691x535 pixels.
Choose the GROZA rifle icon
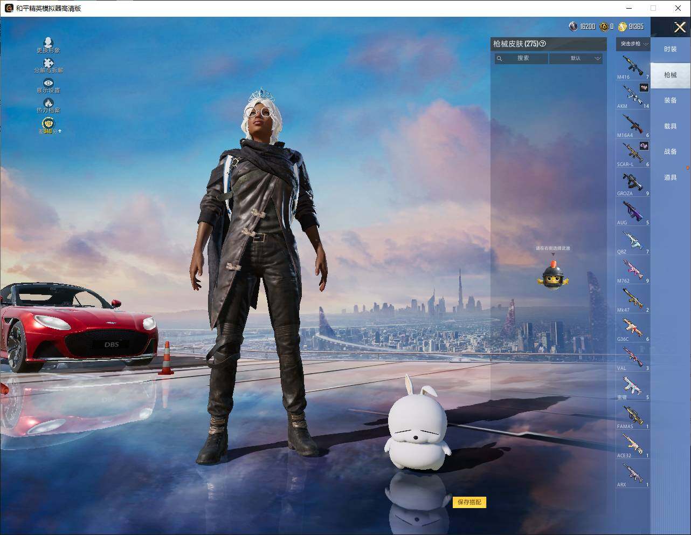tap(633, 183)
